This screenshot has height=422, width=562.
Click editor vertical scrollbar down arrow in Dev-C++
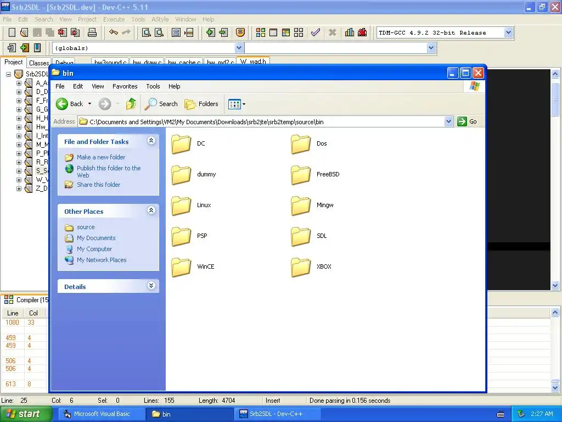click(x=555, y=286)
